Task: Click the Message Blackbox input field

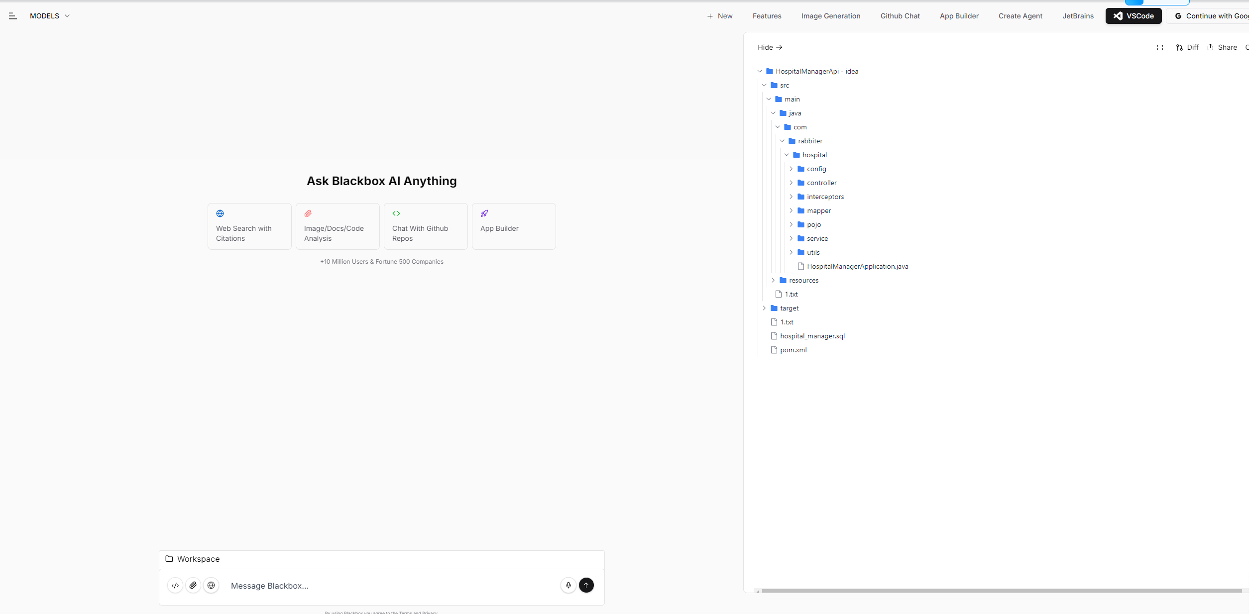Action: pos(388,586)
